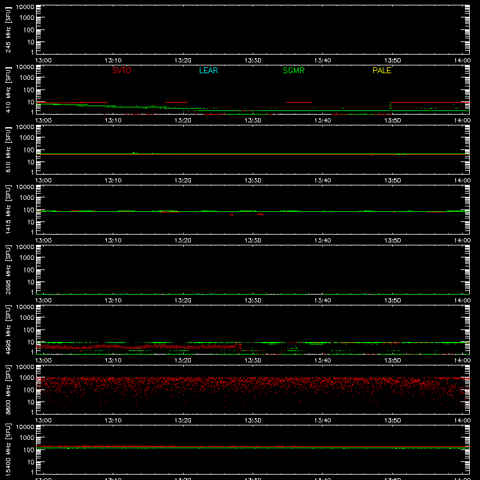Select the '8800 MHz [SFU]' axis title
This screenshot has height=480, width=480.
[8, 389]
